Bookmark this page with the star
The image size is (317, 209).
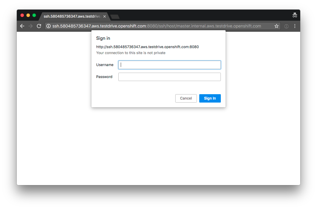276,26
